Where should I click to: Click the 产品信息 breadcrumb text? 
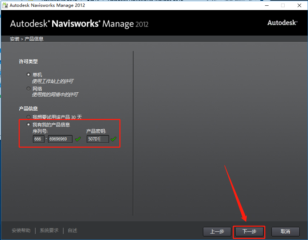point(34,39)
